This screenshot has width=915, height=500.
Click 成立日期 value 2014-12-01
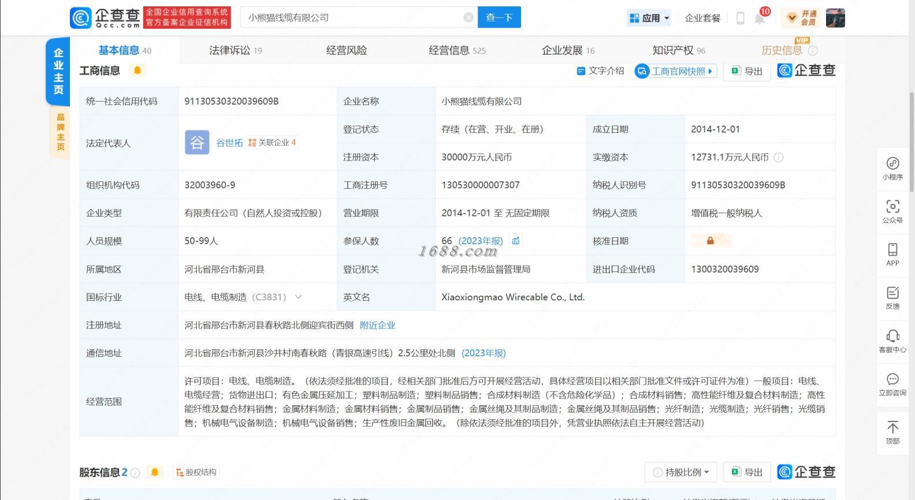[x=715, y=129]
